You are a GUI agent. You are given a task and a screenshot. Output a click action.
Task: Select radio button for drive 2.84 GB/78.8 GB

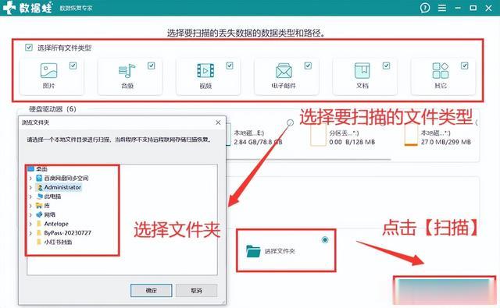pos(290,122)
